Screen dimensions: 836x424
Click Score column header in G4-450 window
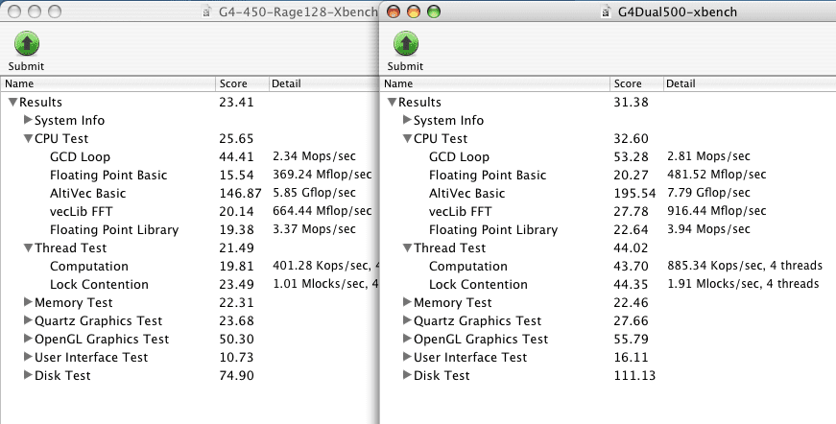[x=242, y=83]
